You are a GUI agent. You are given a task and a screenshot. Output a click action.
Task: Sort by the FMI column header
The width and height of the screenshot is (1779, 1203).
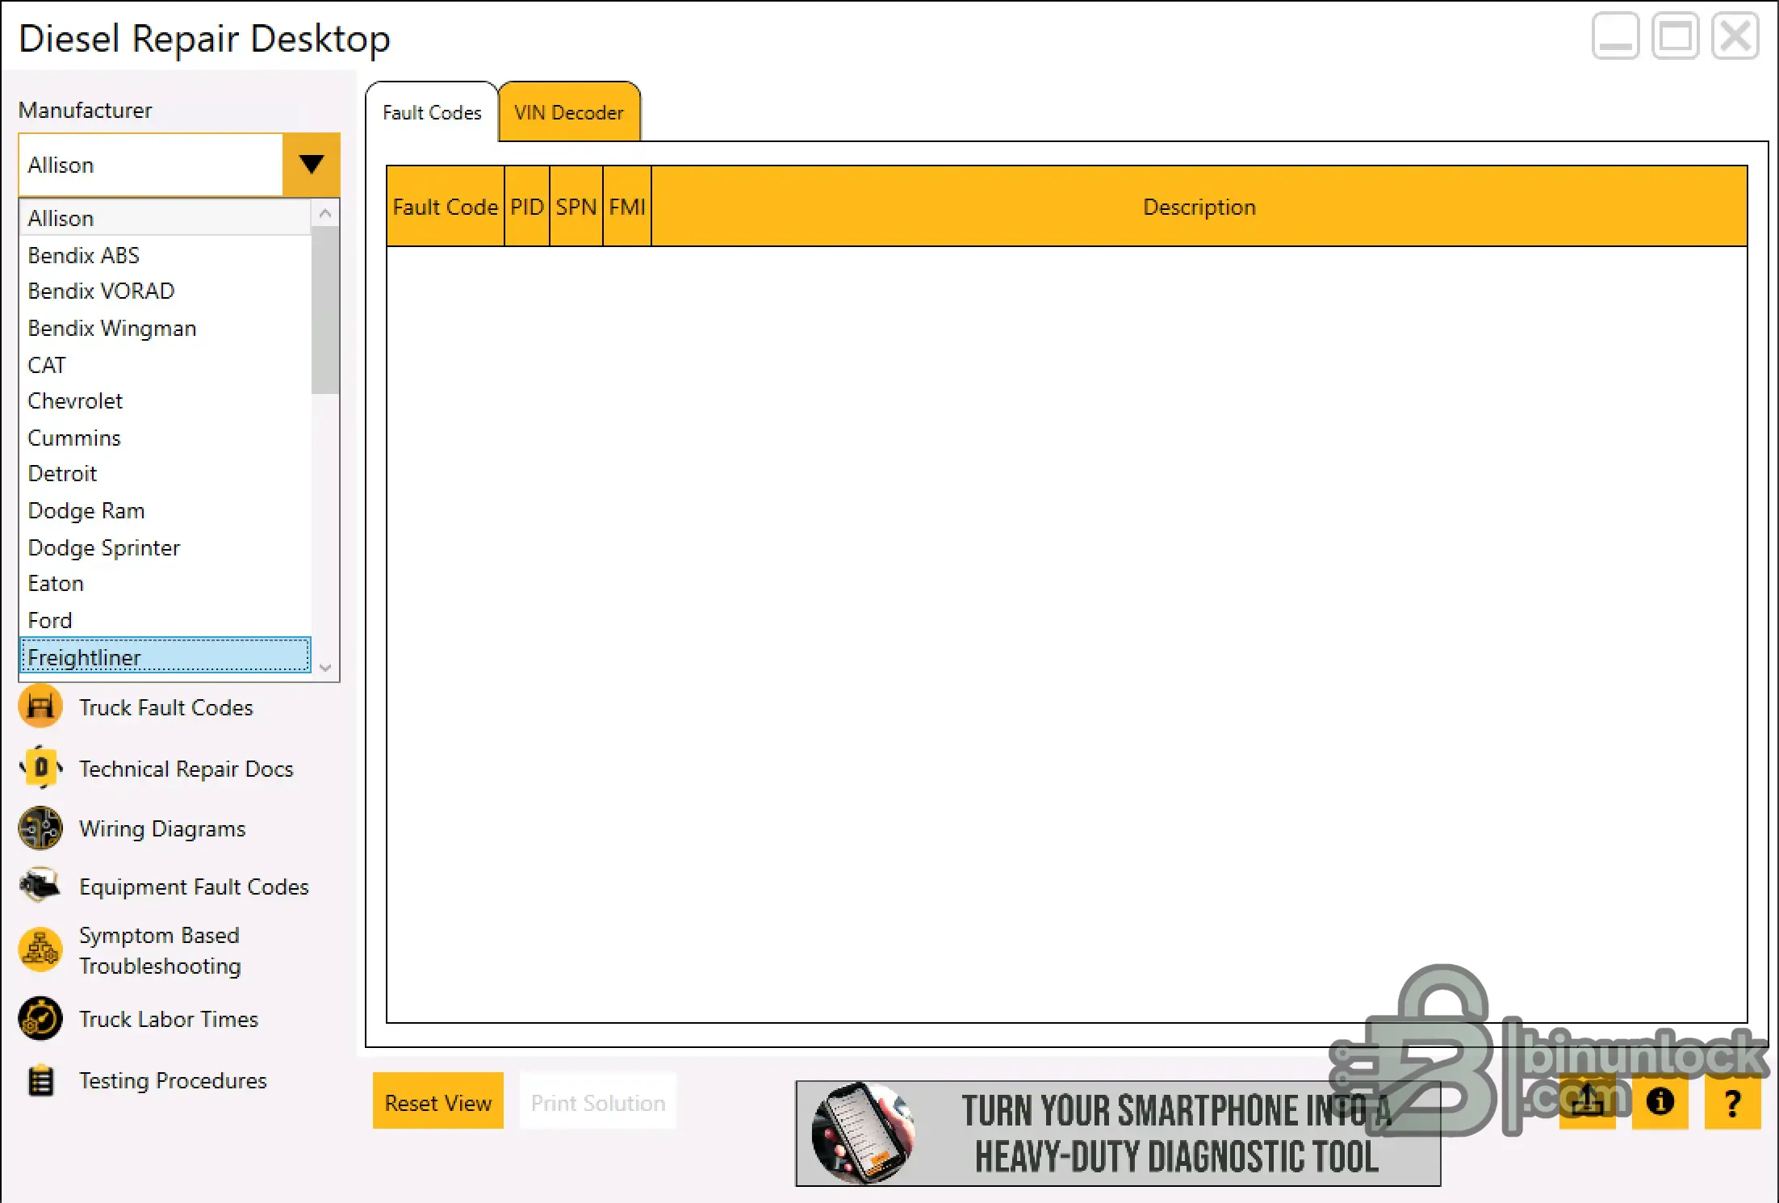pos(627,207)
